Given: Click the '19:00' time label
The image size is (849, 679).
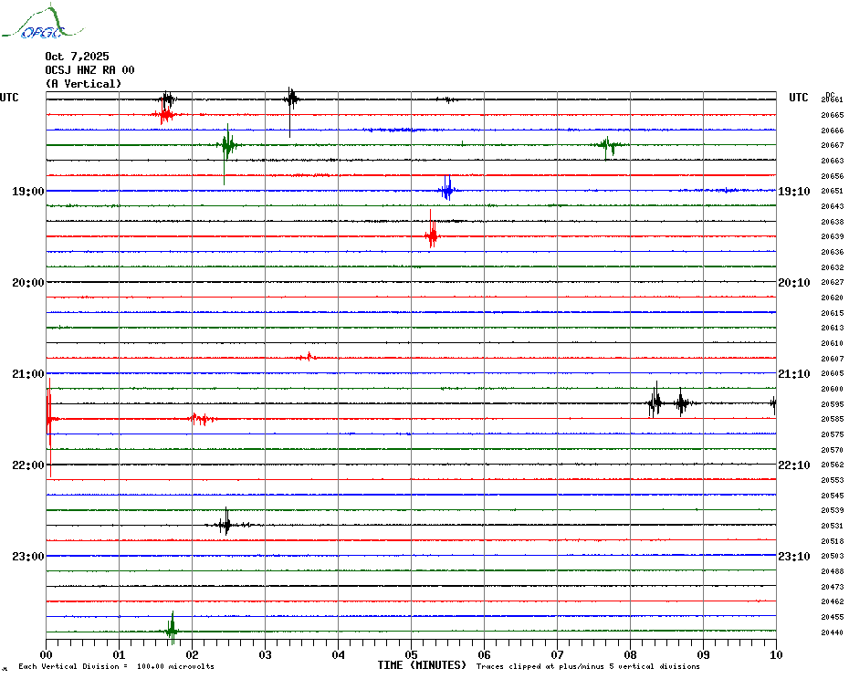Looking at the screenshot, I should [x=28, y=191].
